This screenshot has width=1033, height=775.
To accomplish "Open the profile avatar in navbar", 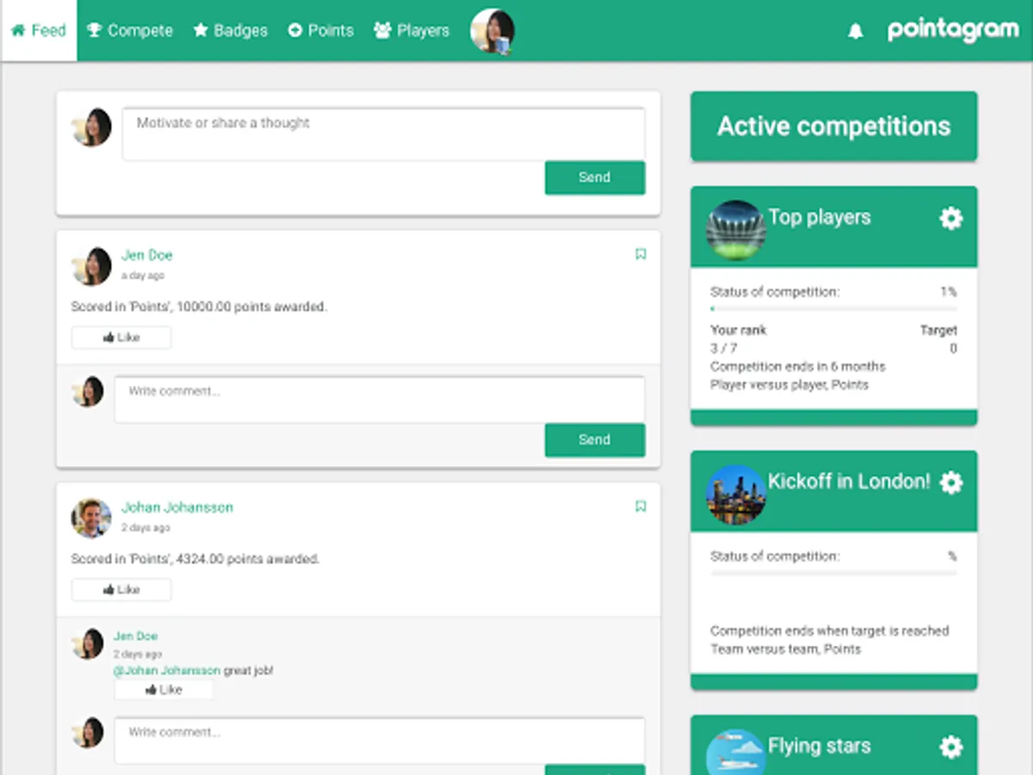I will click(492, 31).
